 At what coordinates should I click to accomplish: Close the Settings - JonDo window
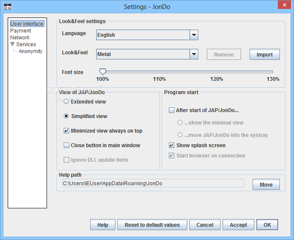pyautogui.click(x=284, y=5)
